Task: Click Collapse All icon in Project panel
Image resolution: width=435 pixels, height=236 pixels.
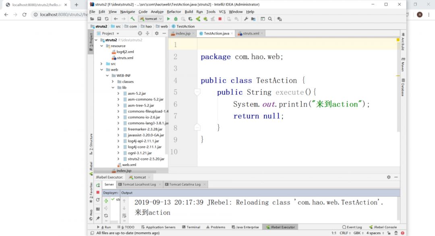Action: click(147, 33)
